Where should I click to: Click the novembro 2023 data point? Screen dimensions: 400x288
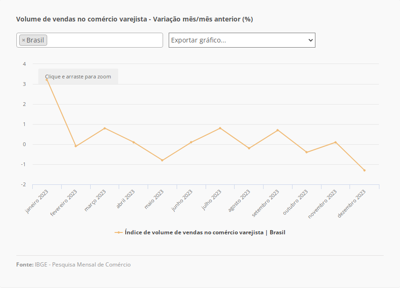coord(336,142)
